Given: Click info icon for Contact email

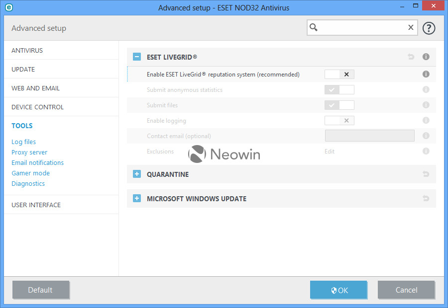Looking at the screenshot, I should click(426, 136).
